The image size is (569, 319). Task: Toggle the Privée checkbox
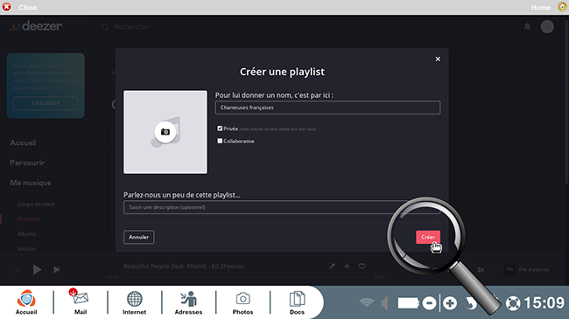[x=220, y=128]
